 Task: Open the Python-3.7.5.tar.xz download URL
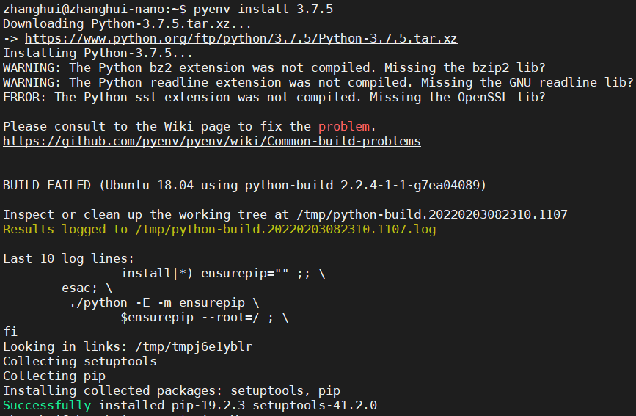point(241,38)
